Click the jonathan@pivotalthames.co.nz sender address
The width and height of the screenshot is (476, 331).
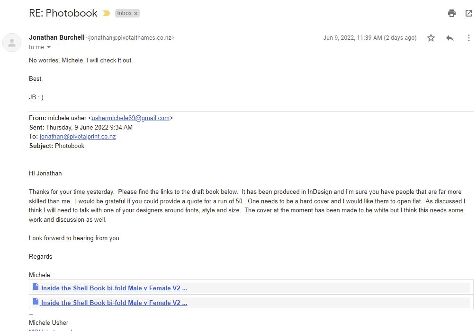coord(130,38)
